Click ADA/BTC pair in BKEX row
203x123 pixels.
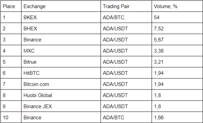tap(114, 17)
